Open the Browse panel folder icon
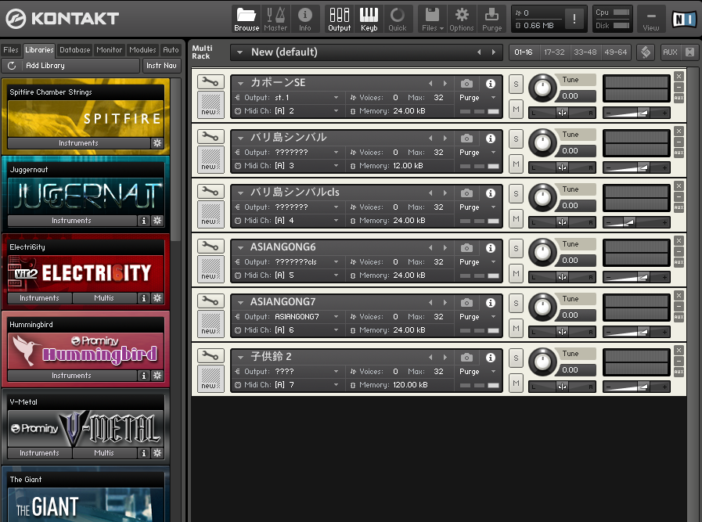Image resolution: width=702 pixels, height=522 pixels. (247, 20)
